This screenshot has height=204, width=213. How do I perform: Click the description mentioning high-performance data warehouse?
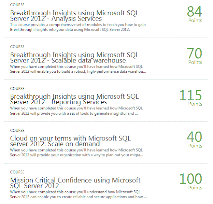[78, 69]
